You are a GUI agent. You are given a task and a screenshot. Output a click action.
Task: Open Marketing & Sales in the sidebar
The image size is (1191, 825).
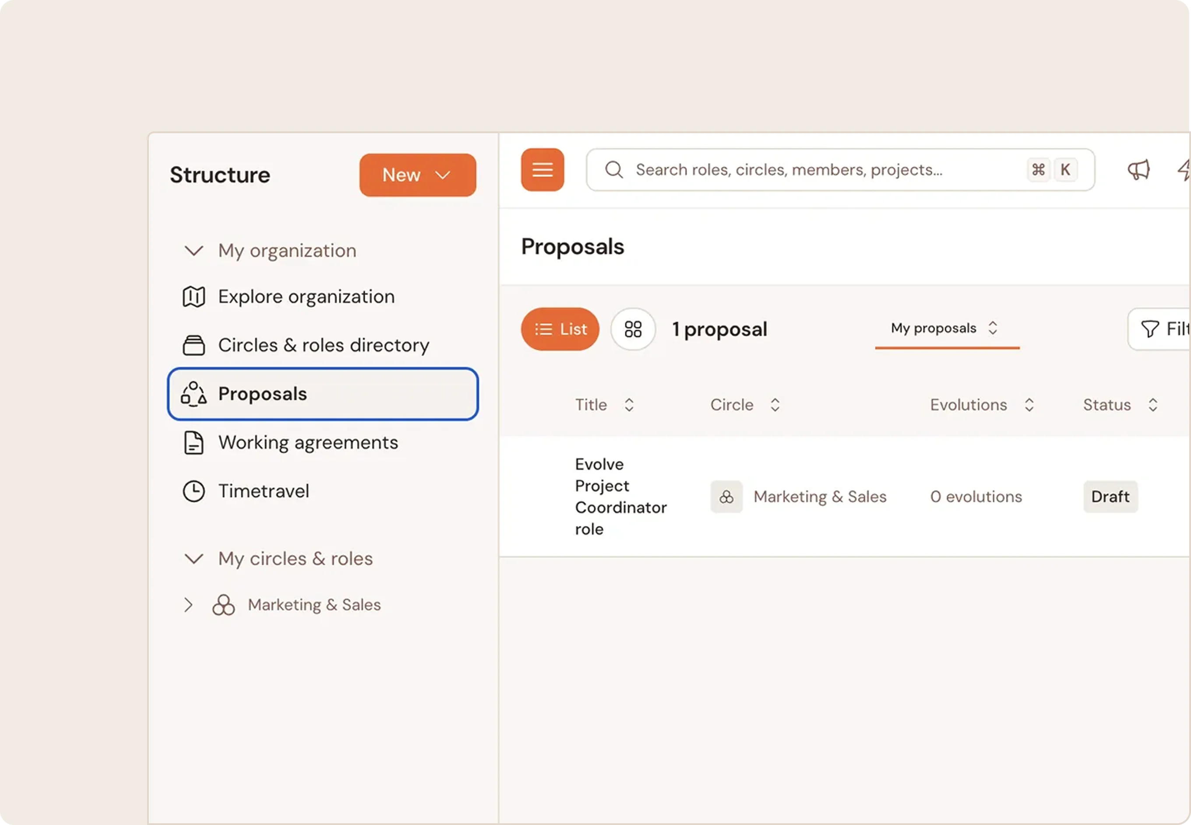click(x=314, y=605)
